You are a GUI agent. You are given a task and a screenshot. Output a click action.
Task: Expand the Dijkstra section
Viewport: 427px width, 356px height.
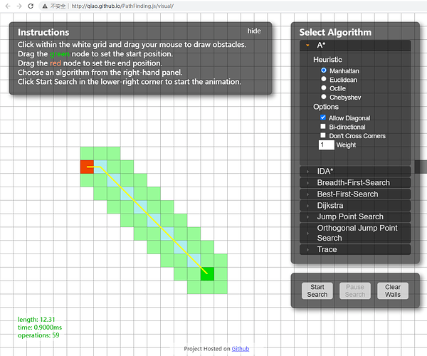click(x=355, y=206)
